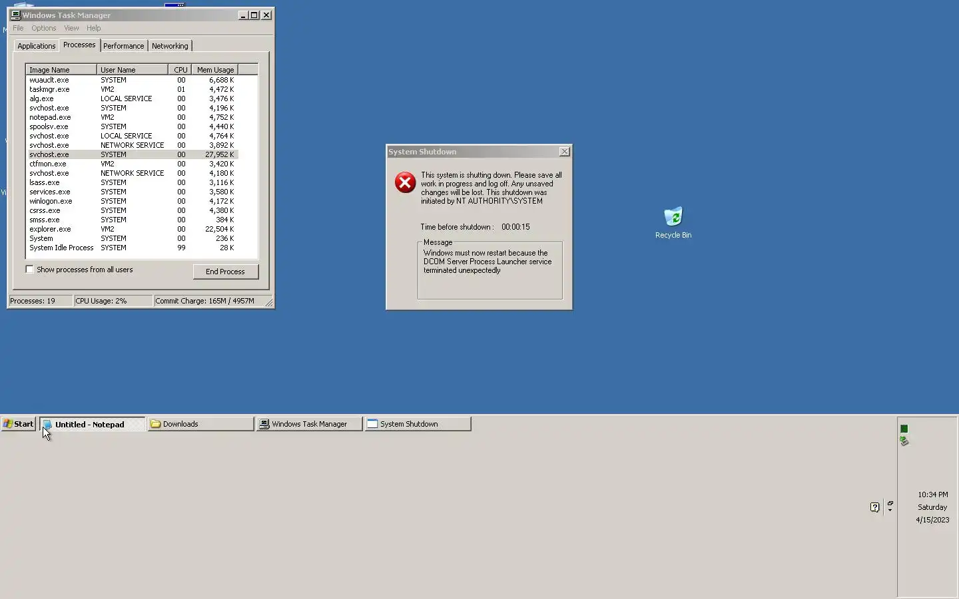Select the csrss.exe process row

(132, 210)
